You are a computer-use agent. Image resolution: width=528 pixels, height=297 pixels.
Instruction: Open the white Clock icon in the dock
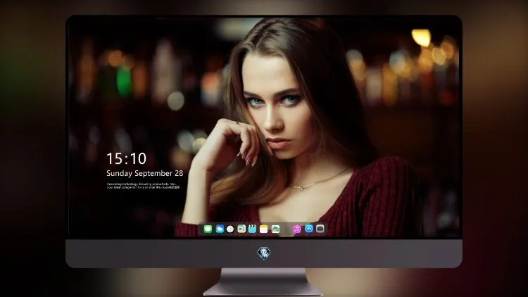coord(230,229)
